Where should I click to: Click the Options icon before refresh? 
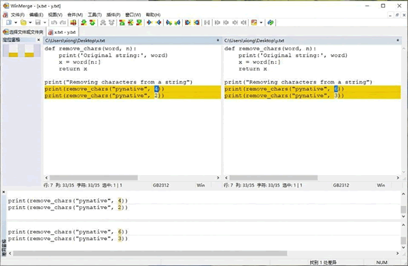point(254,22)
